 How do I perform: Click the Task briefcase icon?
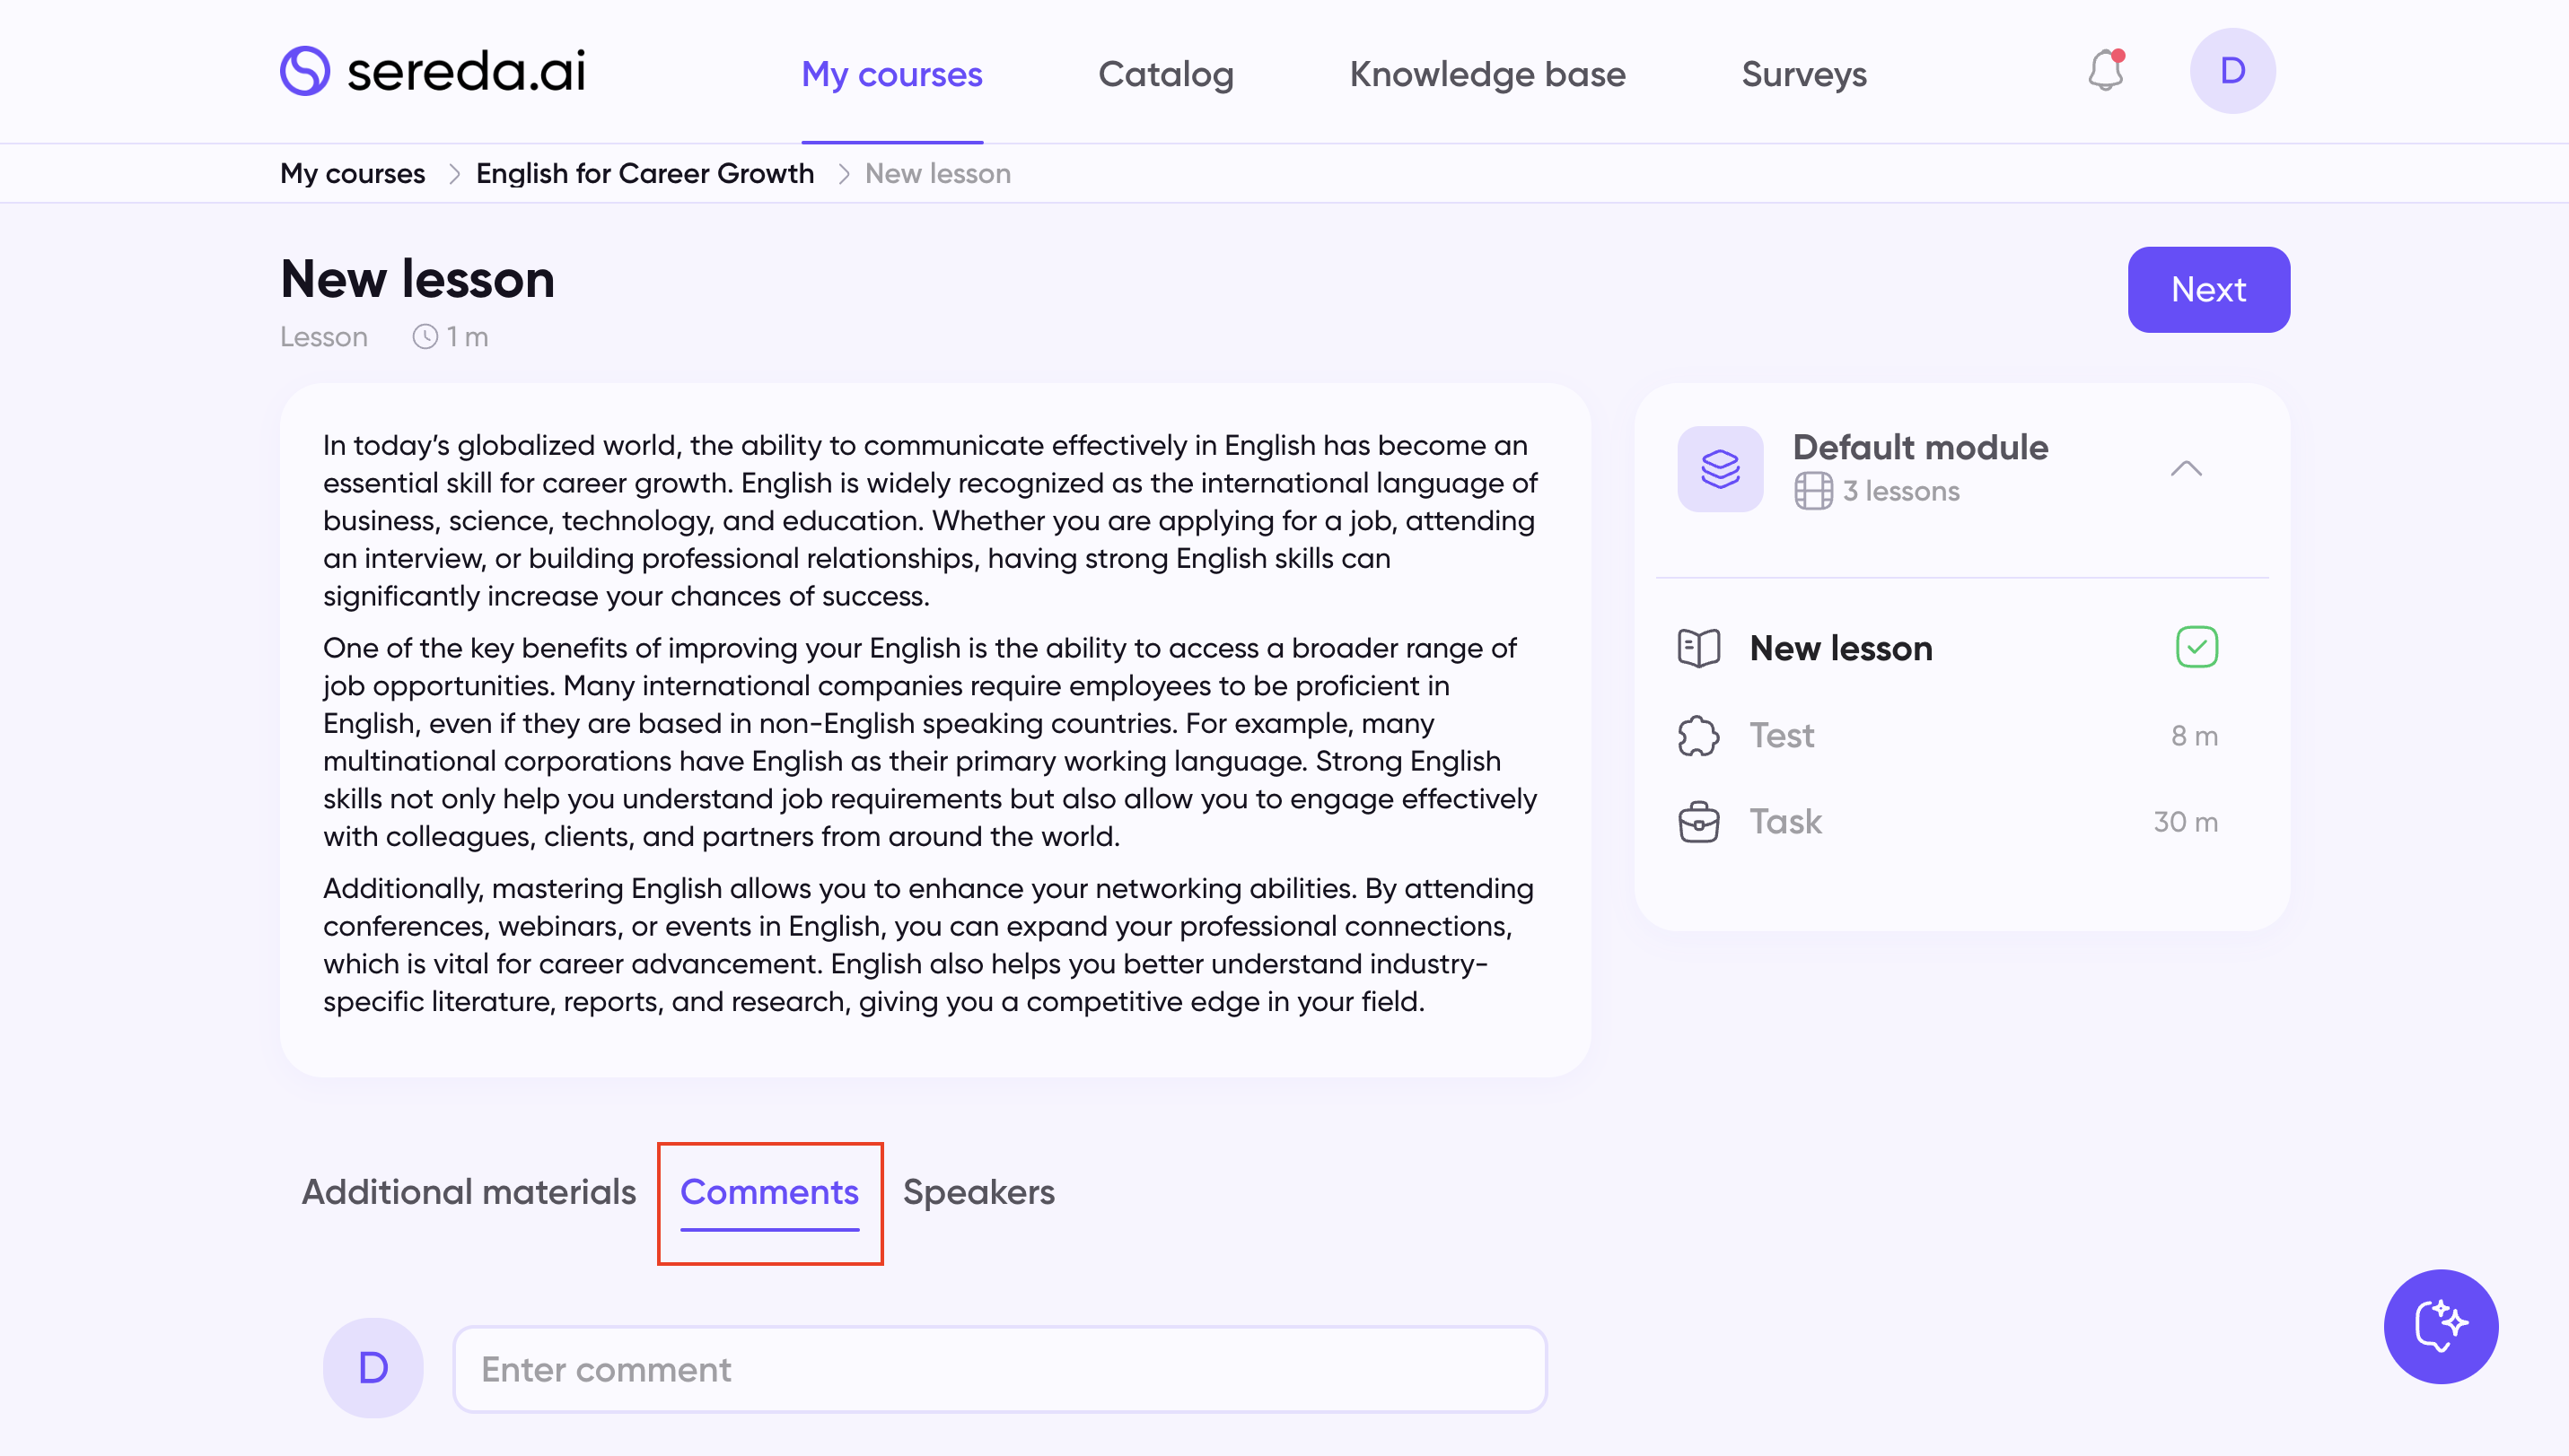click(1698, 822)
